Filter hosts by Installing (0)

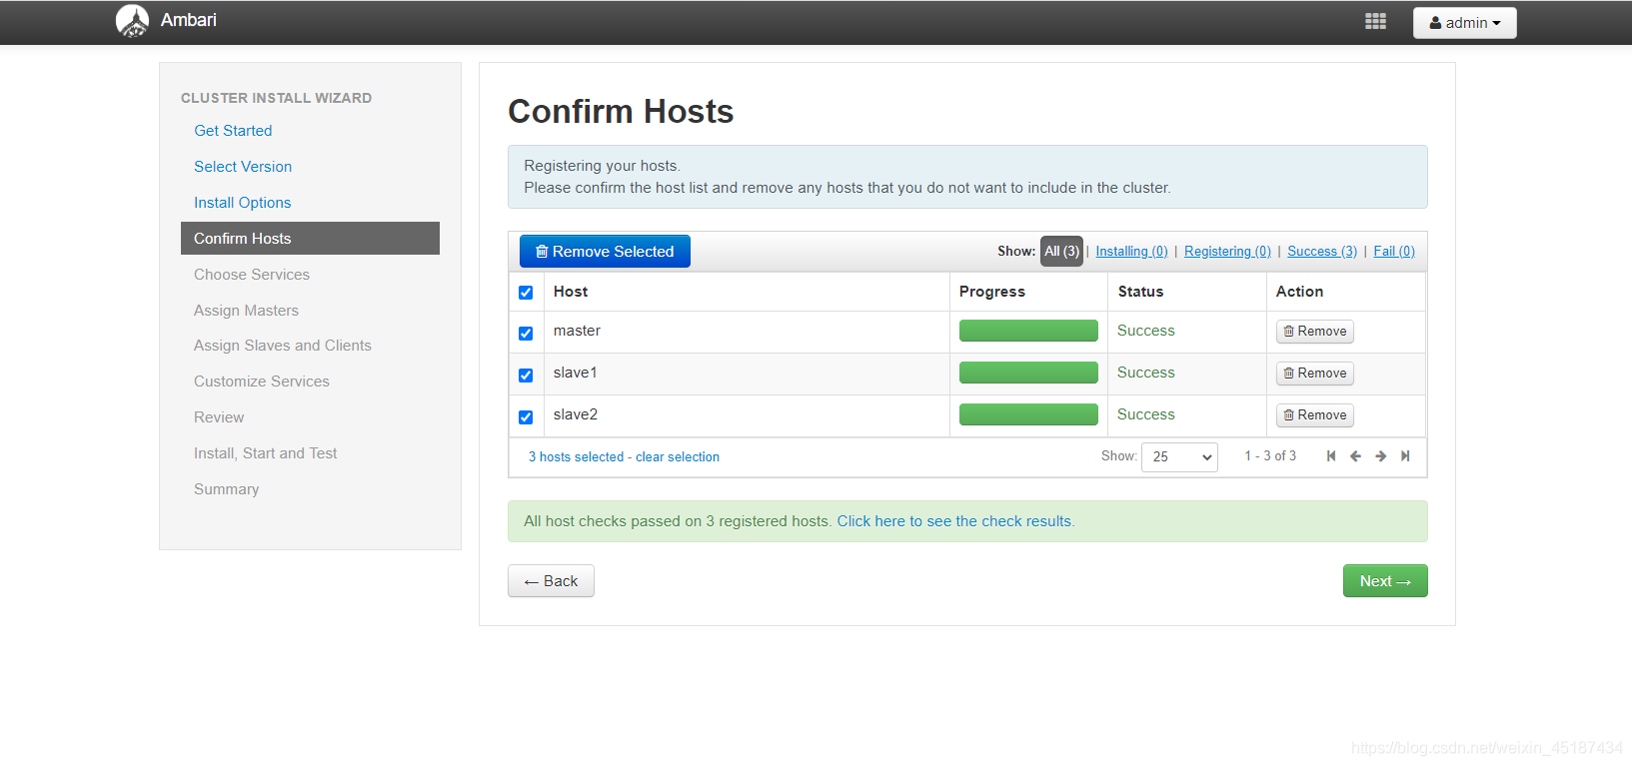(1131, 252)
